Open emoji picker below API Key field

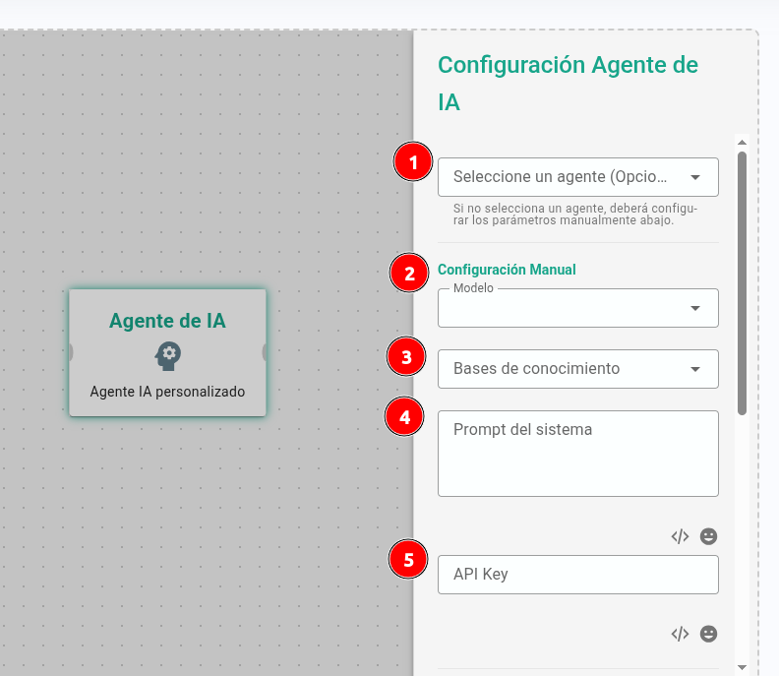point(708,634)
